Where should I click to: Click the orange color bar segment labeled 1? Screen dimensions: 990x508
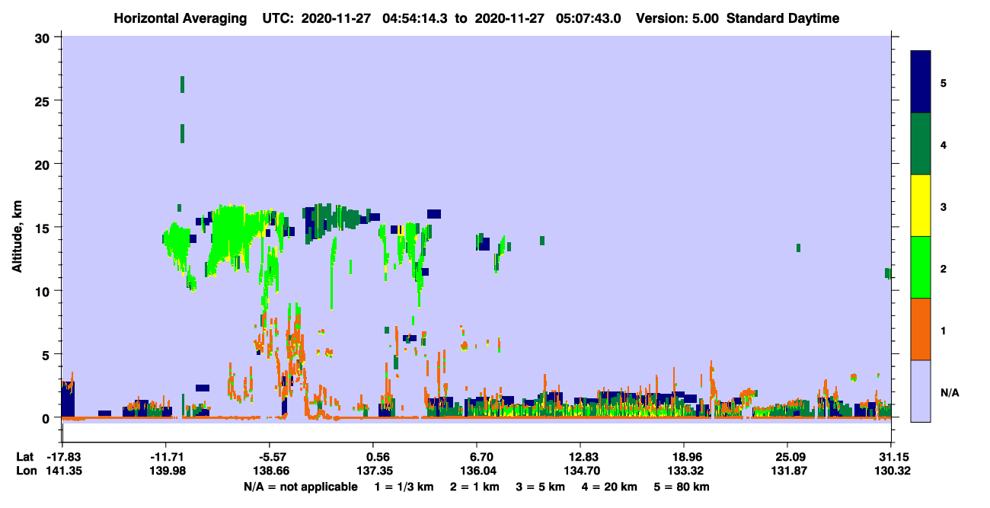click(x=921, y=329)
